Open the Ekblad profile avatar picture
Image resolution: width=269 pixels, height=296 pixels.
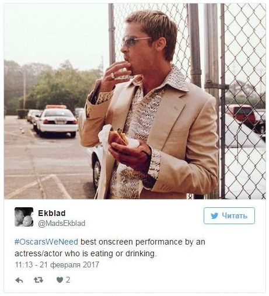click(24, 217)
